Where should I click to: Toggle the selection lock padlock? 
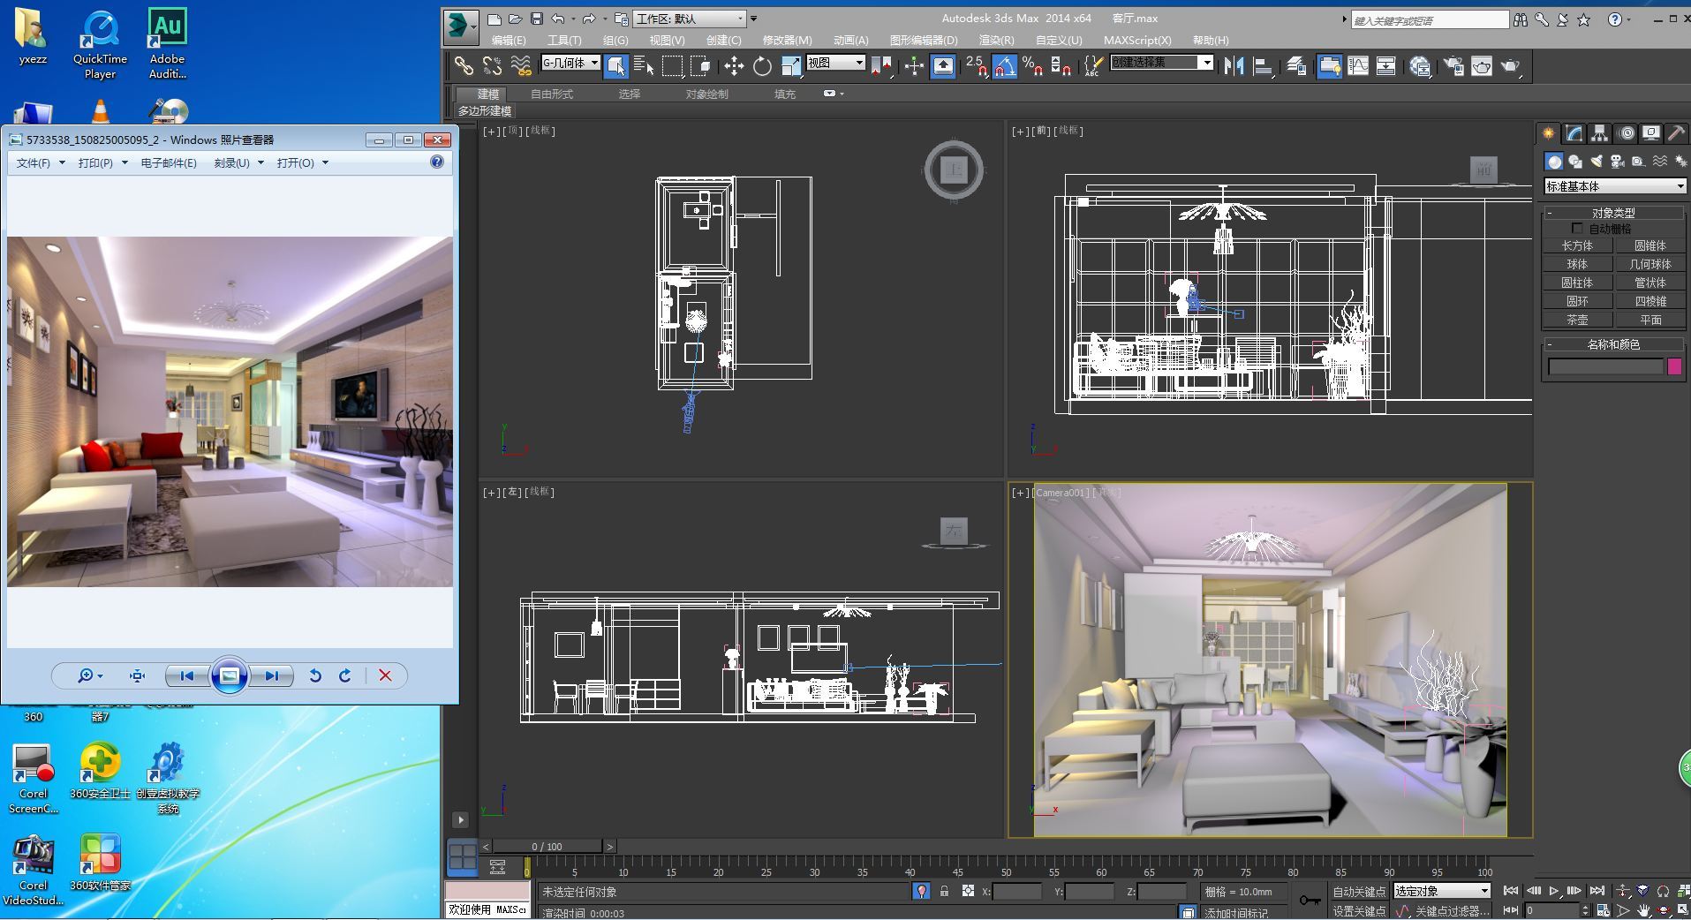click(x=944, y=892)
